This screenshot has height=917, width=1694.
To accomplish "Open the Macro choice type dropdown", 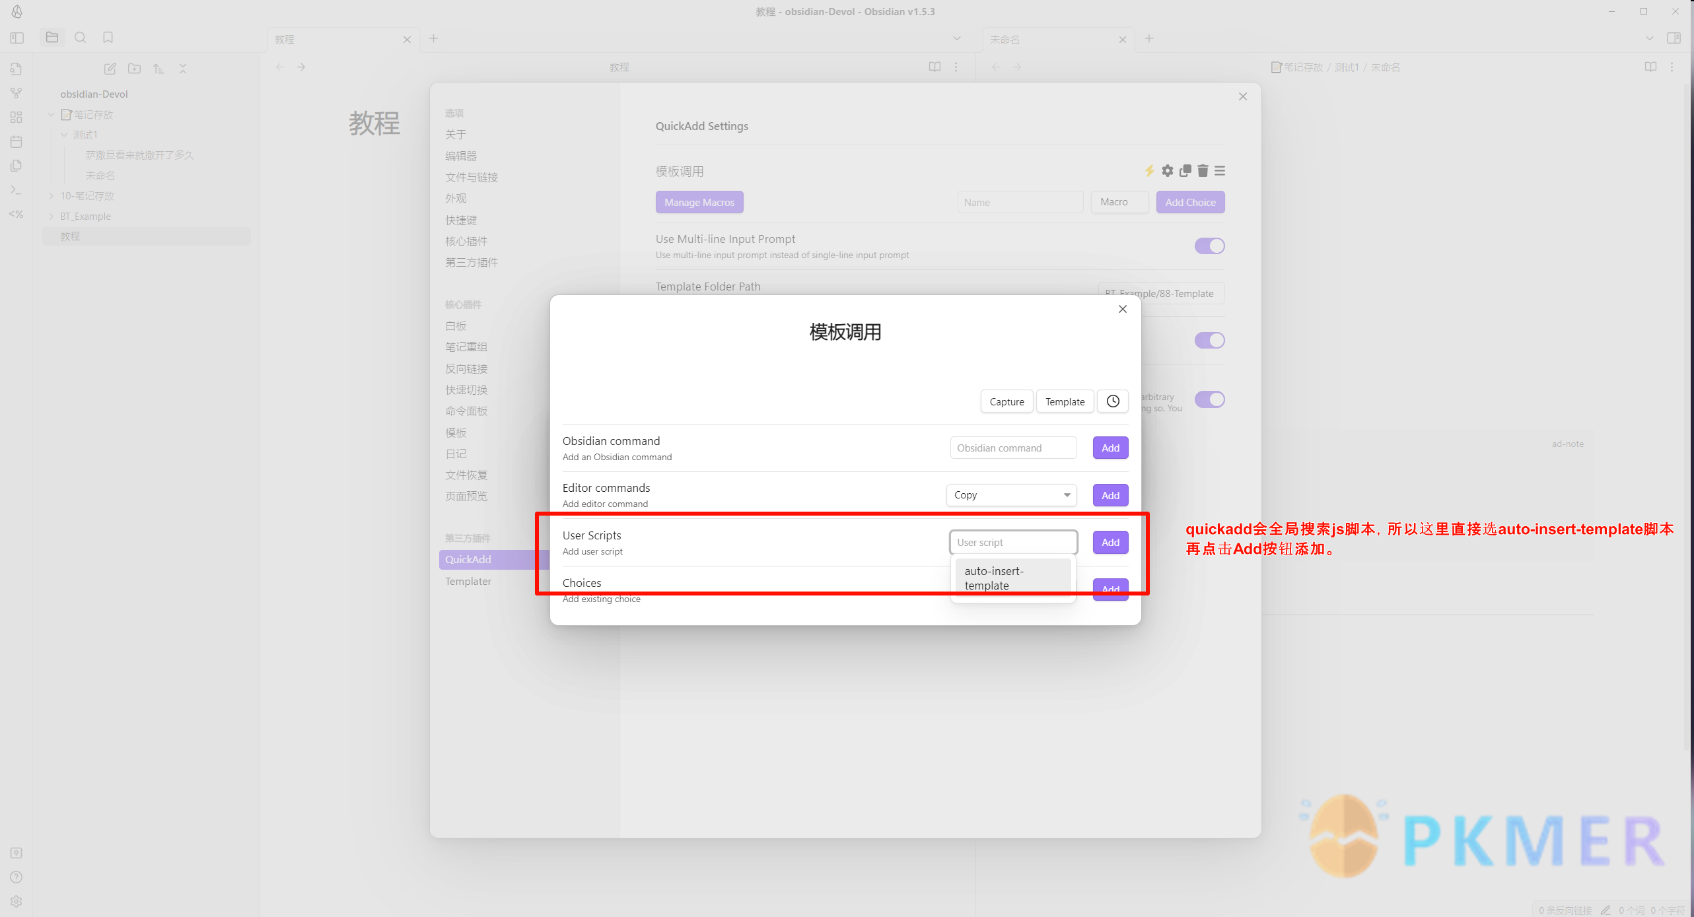I will pyautogui.click(x=1120, y=202).
